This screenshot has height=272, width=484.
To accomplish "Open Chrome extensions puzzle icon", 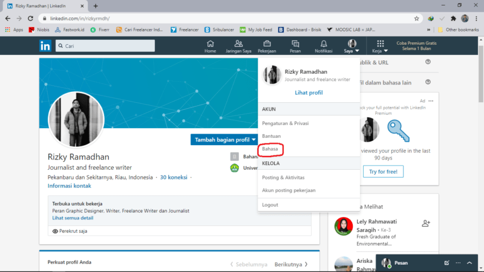I will 453,19.
